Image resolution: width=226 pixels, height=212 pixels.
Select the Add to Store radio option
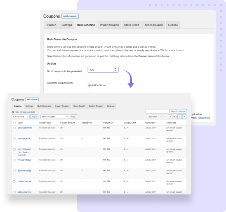(x=89, y=85)
